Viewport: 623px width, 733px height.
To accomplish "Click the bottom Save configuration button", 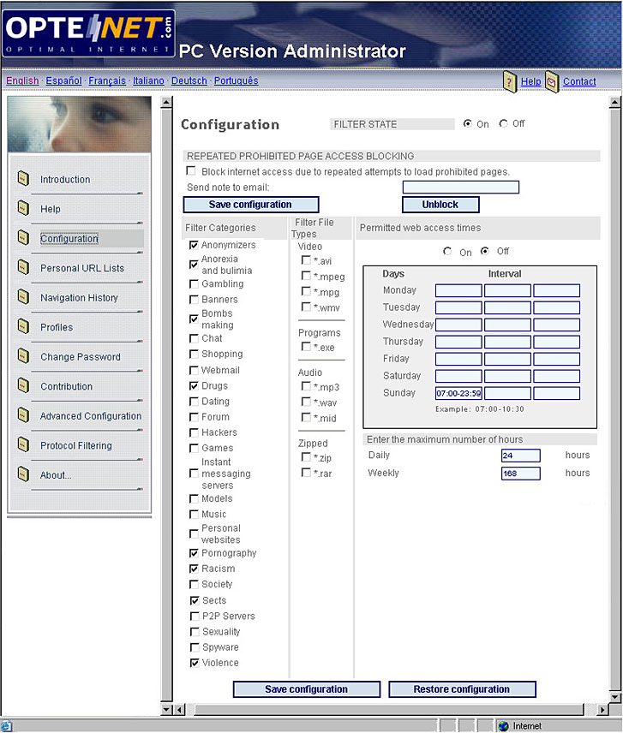I will pos(306,689).
